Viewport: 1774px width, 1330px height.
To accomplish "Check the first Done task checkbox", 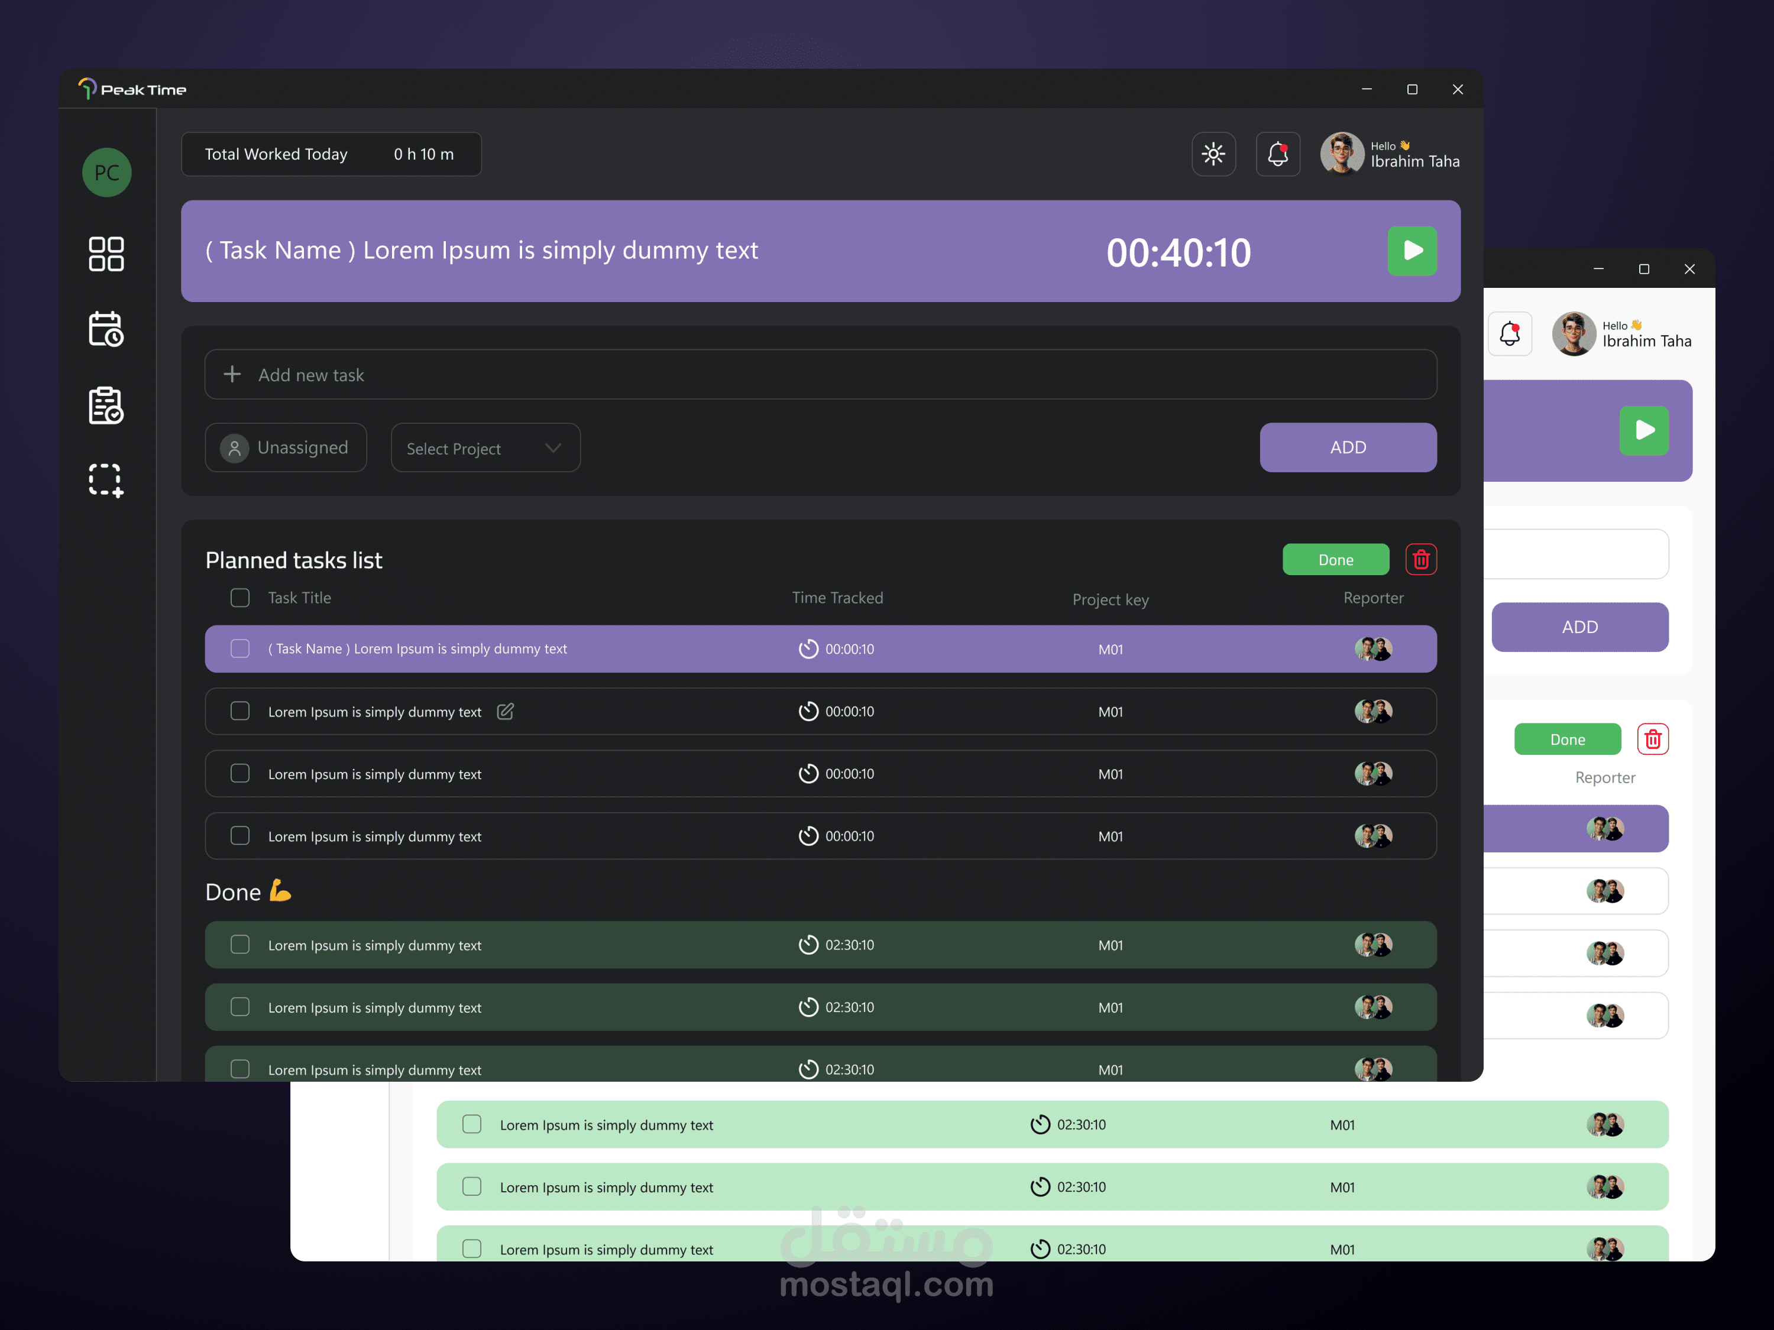I will (240, 945).
